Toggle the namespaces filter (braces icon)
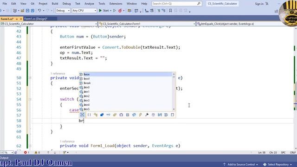The image size is (297, 167). click(89, 115)
